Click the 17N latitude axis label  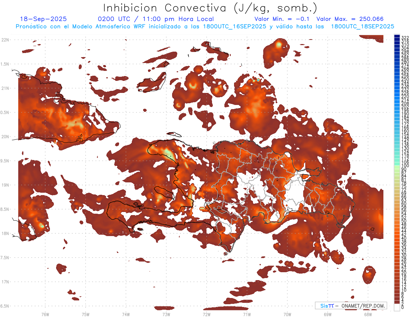point(5,282)
